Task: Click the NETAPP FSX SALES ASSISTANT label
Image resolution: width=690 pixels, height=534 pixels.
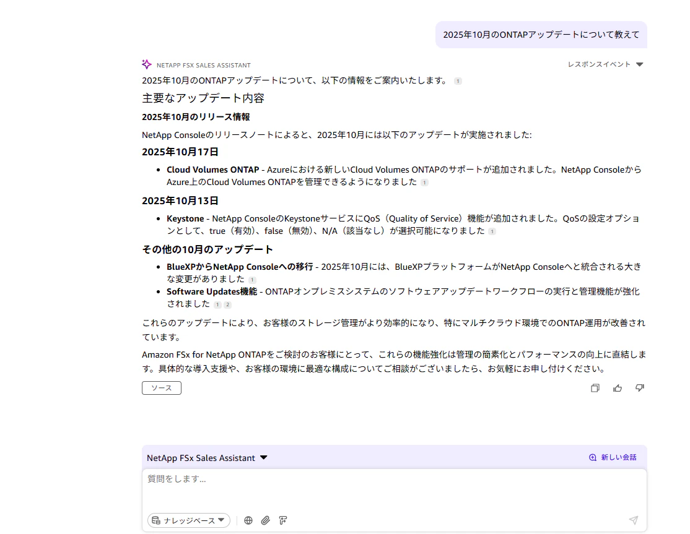Action: pyautogui.click(x=204, y=65)
